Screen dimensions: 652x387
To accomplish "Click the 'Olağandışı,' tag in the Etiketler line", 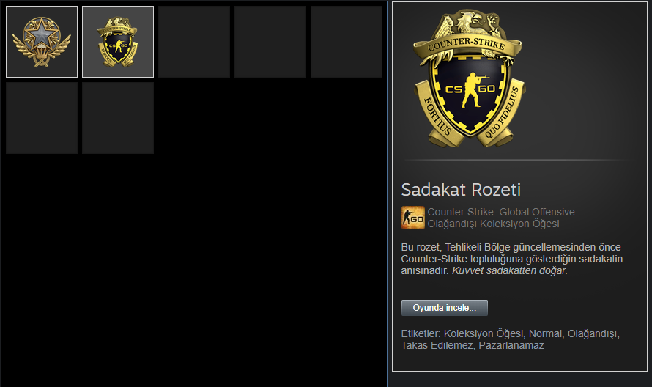I will point(594,333).
